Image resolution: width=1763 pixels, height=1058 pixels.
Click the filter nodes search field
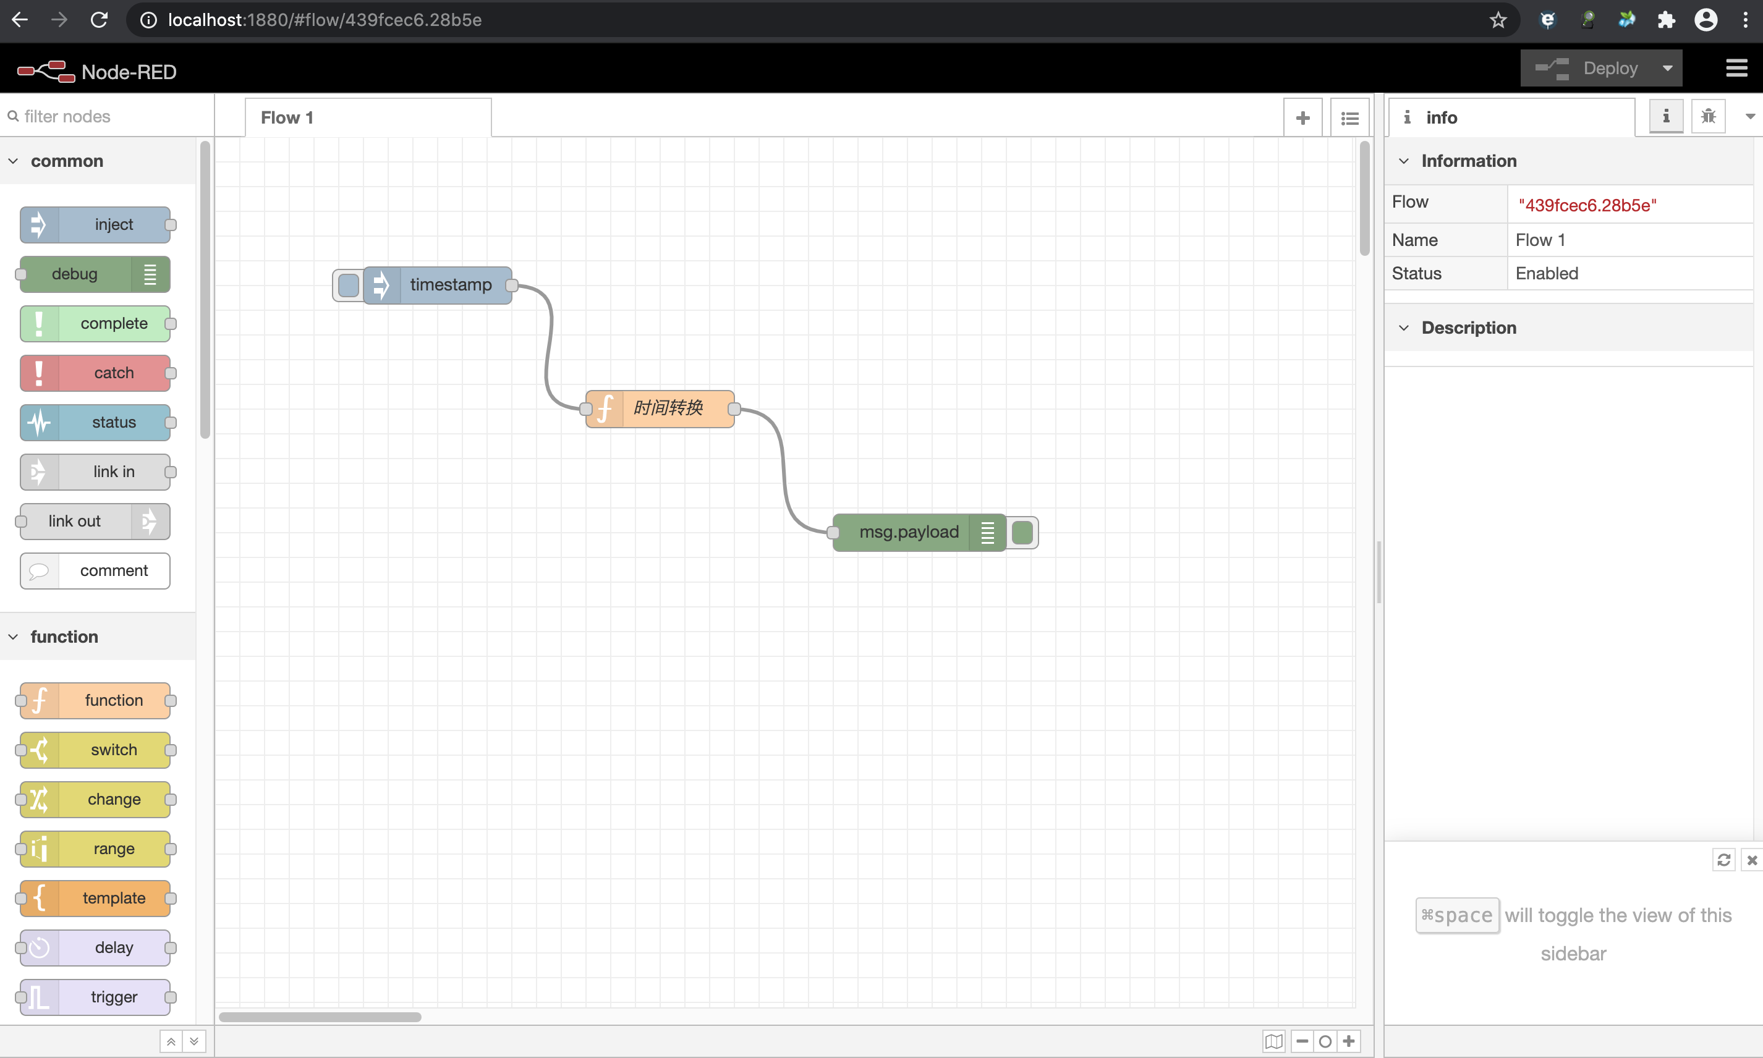pyautogui.click(x=107, y=116)
